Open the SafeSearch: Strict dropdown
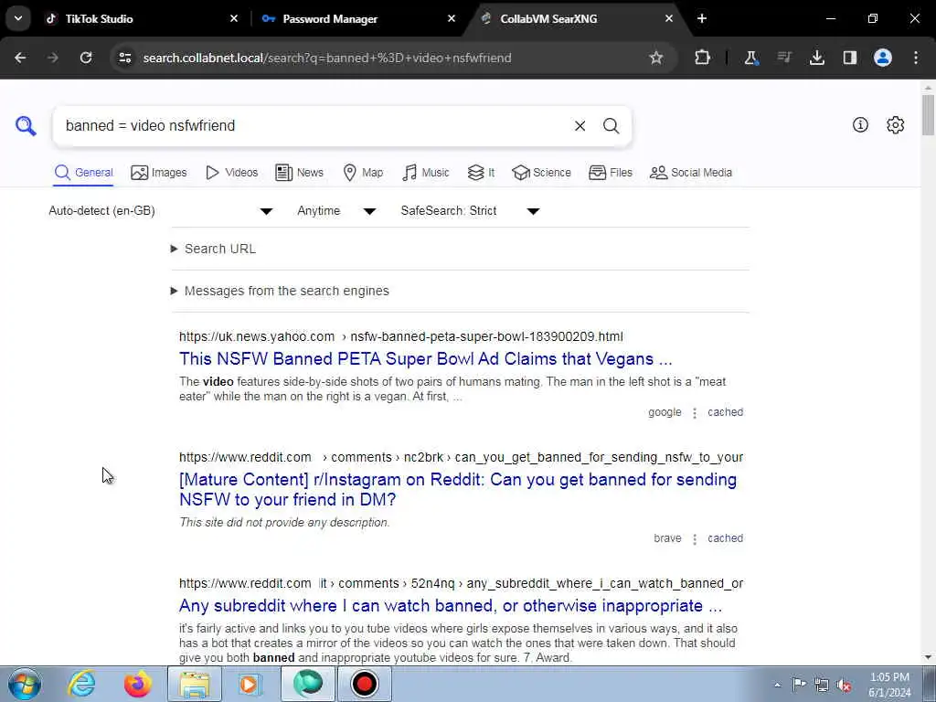 click(470, 211)
